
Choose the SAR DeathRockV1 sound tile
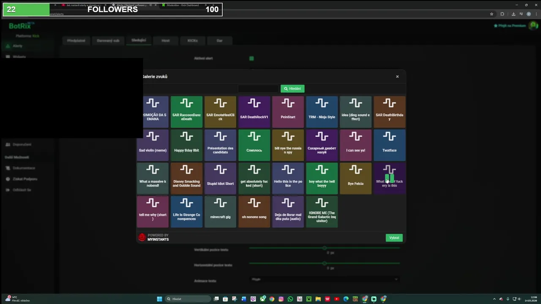[254, 112]
